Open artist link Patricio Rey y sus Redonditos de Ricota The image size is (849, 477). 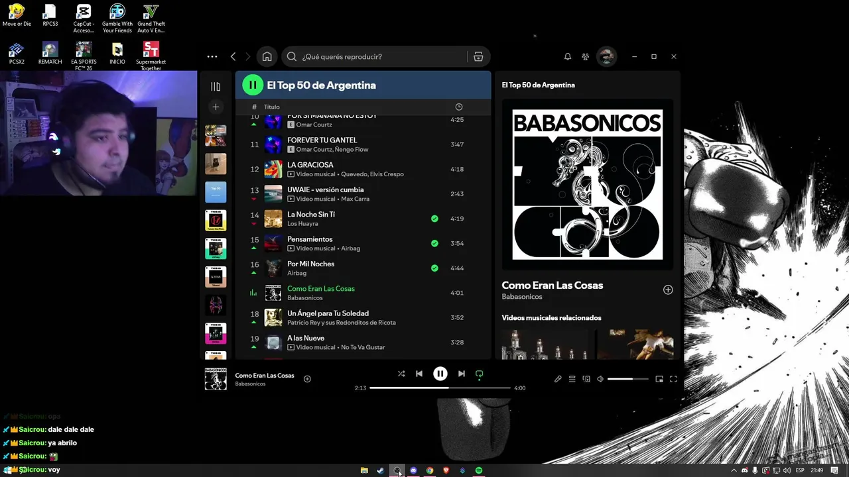tap(342, 323)
